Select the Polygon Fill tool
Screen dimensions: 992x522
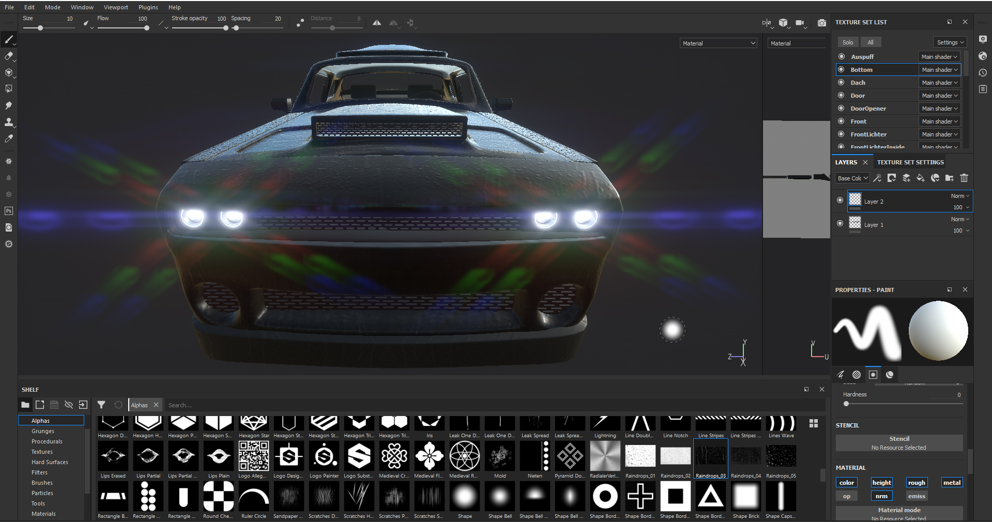click(x=9, y=89)
